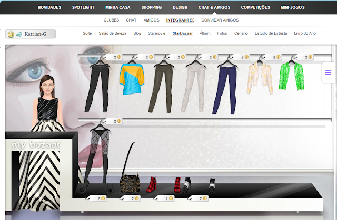Open the Chat & Amigos menu
This screenshot has height=220, width=337.
click(x=214, y=7)
